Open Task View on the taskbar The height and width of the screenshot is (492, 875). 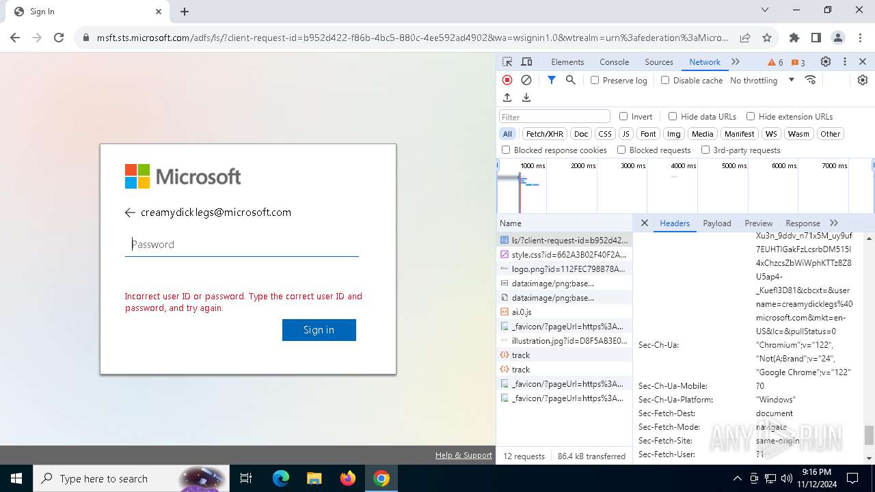246,478
